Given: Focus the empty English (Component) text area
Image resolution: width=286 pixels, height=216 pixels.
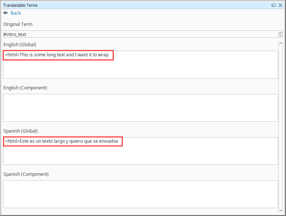Looking at the screenshot, I should pyautogui.click(x=140, y=107).
